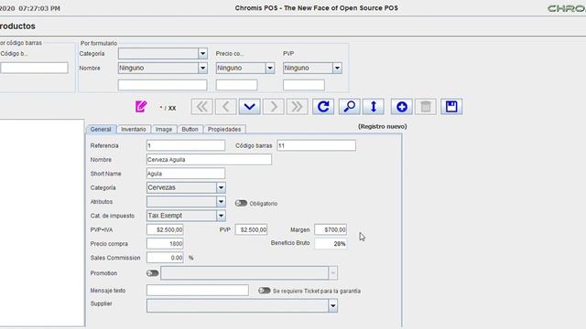Viewport: 586px width, 329px height.
Task: Click the Short Name field
Action: 186,174
